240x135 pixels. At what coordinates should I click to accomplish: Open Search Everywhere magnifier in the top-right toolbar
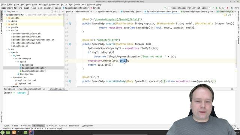click(x=238, y=8)
